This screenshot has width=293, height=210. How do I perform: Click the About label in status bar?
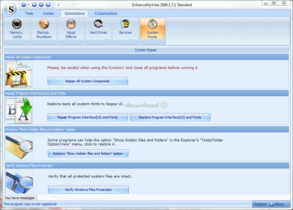pos(279,204)
